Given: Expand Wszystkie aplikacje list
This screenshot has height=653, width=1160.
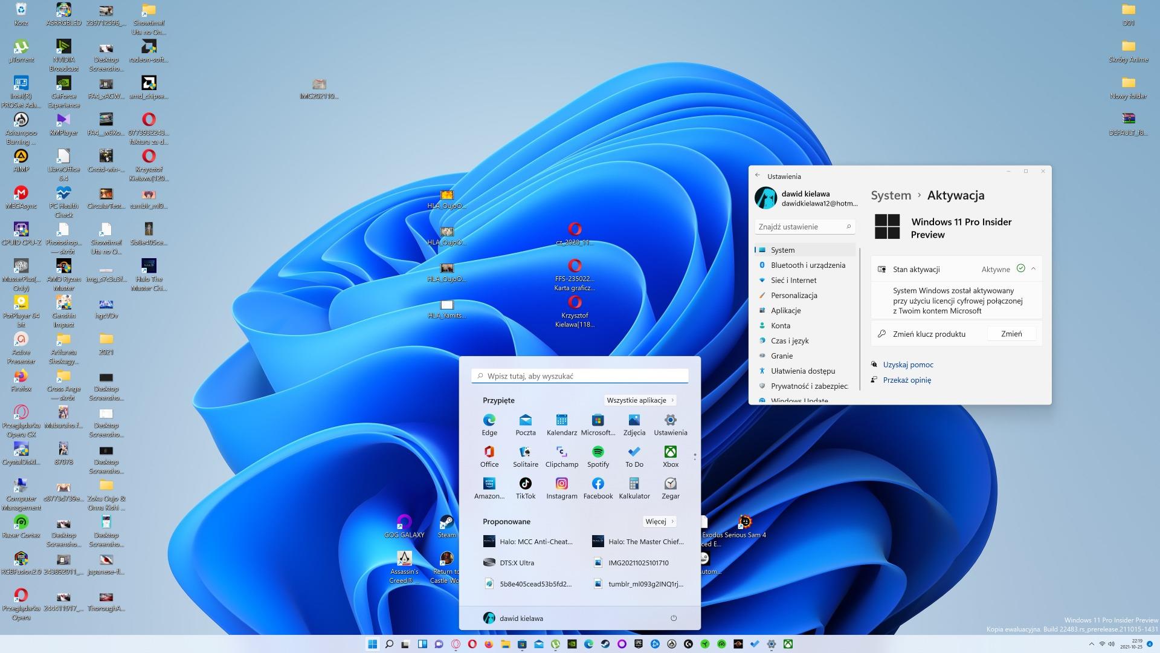Looking at the screenshot, I should tap(640, 400).
